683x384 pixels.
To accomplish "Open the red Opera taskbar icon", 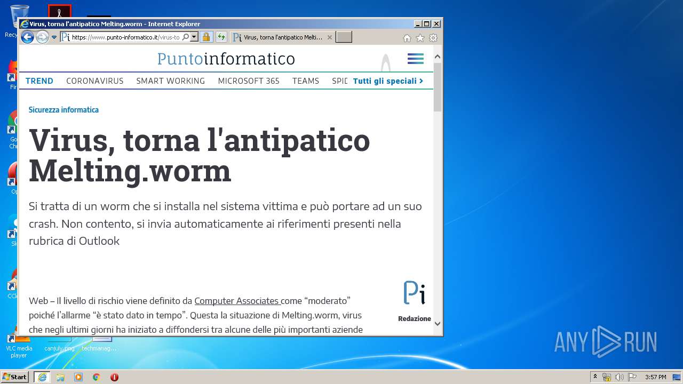I will click(114, 377).
